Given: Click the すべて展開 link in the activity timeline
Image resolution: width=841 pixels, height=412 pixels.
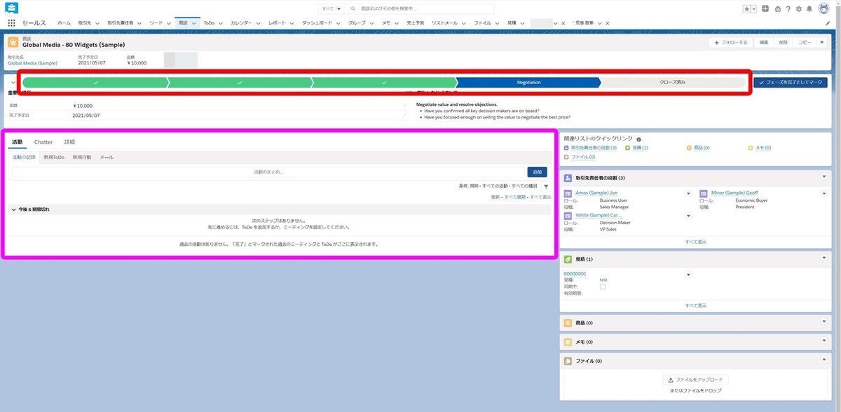Looking at the screenshot, I should pyautogui.click(x=516, y=198).
